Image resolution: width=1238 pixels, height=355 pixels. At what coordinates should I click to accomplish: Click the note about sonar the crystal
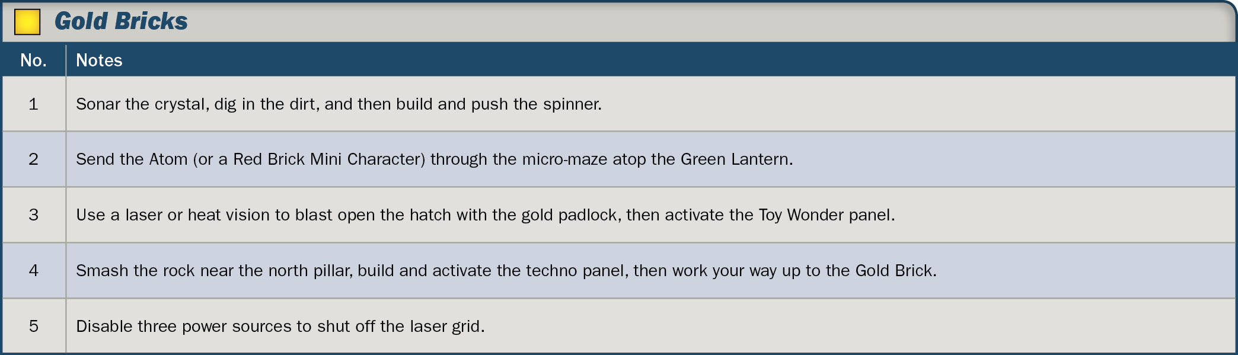pos(339,104)
